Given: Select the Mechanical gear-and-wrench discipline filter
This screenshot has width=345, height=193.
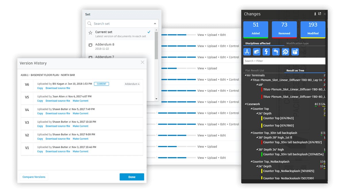Looking at the screenshot, I should tap(285, 52).
